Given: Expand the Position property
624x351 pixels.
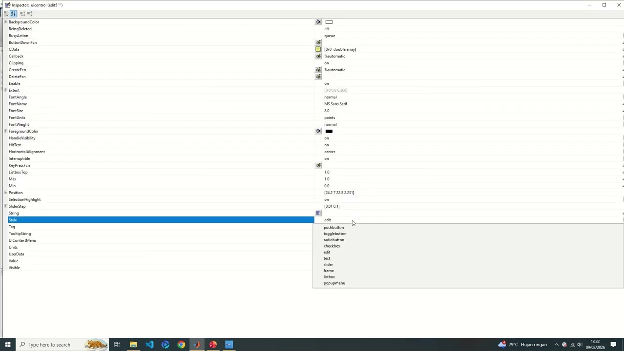Looking at the screenshot, I should coord(5,193).
